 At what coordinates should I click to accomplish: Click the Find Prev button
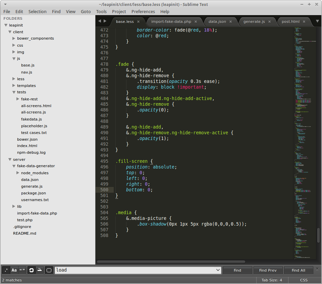(268, 270)
